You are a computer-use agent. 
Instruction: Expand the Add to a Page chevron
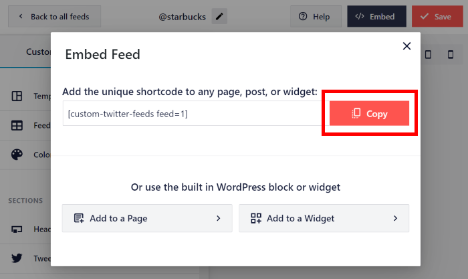click(218, 218)
